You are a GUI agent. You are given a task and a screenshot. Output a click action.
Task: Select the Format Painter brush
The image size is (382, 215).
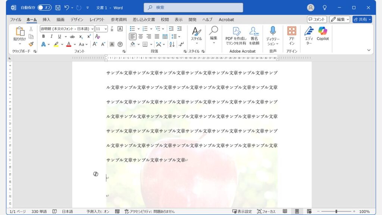[x=31, y=44]
